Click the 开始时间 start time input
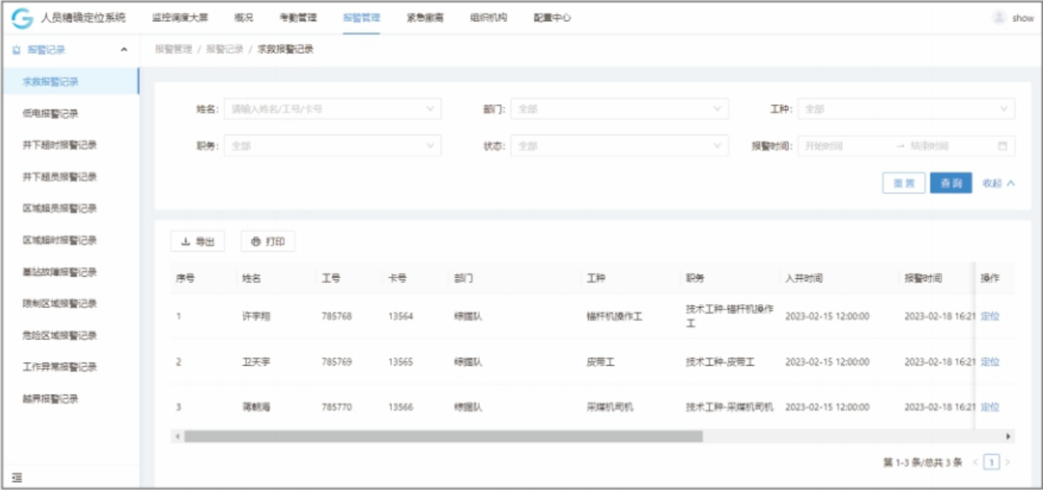 [x=844, y=146]
